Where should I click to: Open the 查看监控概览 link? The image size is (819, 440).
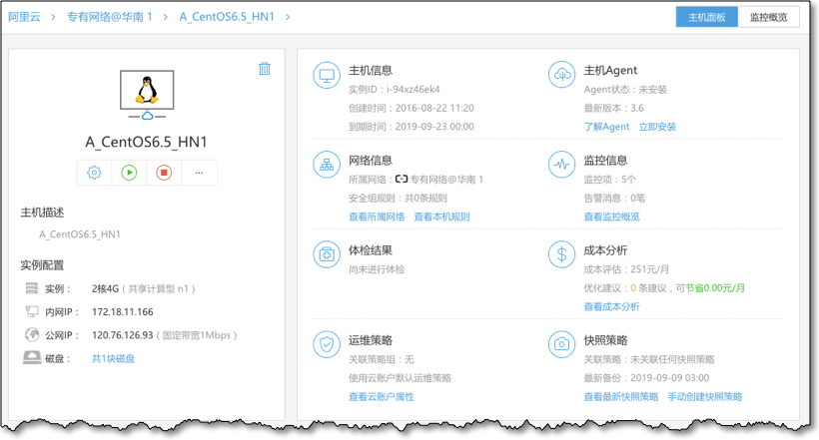pyautogui.click(x=611, y=217)
